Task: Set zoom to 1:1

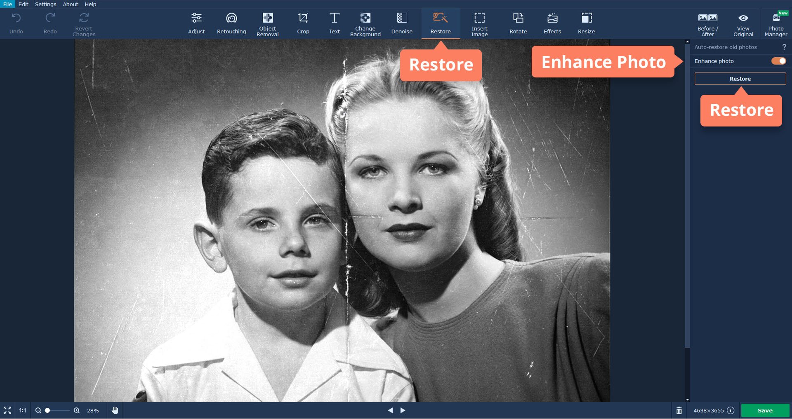Action: point(23,410)
